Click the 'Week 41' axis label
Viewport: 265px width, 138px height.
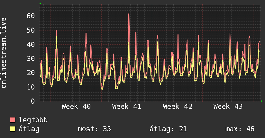[x=127, y=107]
